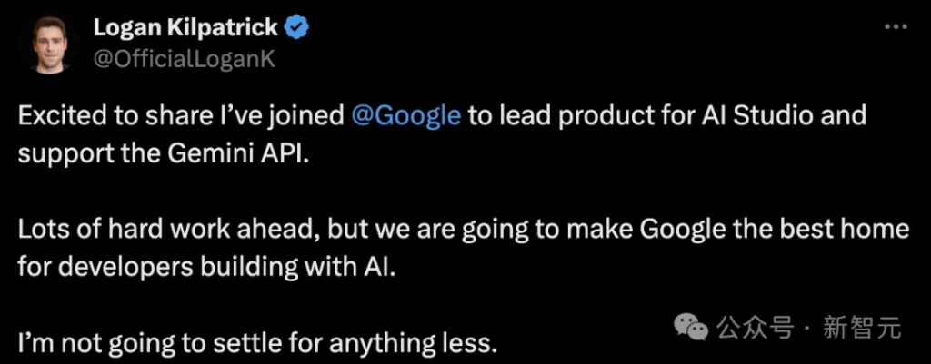The image size is (931, 364).
Task: Click the word "Excited" starting the tweet
Action: click(x=59, y=117)
